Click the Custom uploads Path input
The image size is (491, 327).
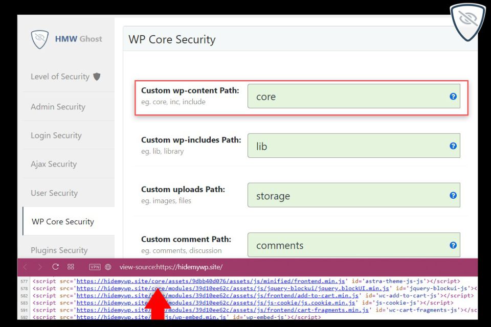click(348, 196)
